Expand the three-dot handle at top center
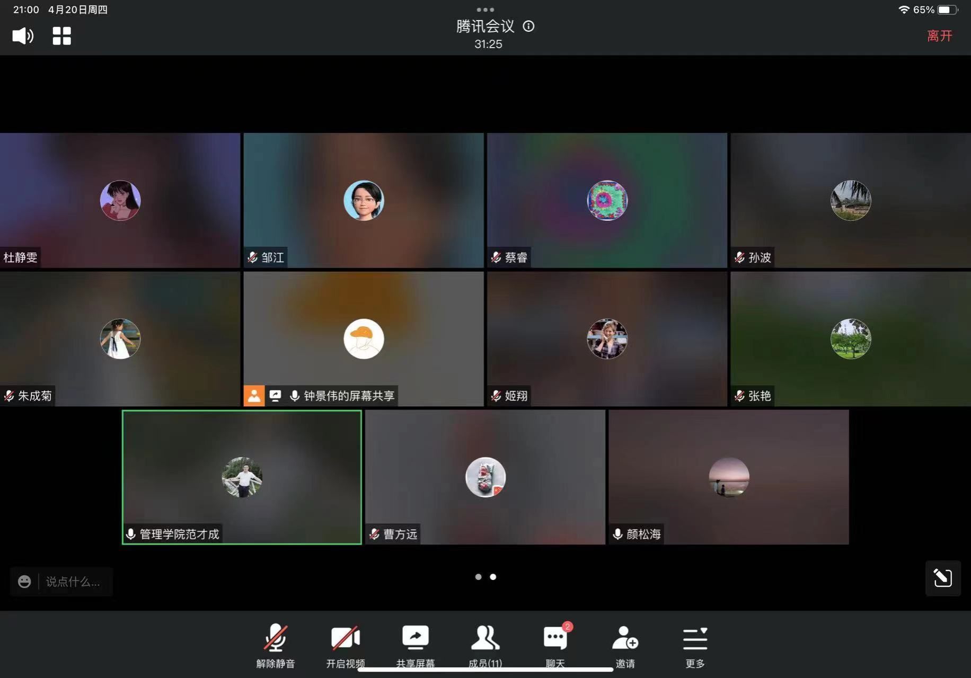Viewport: 971px width, 678px height. 485,10
